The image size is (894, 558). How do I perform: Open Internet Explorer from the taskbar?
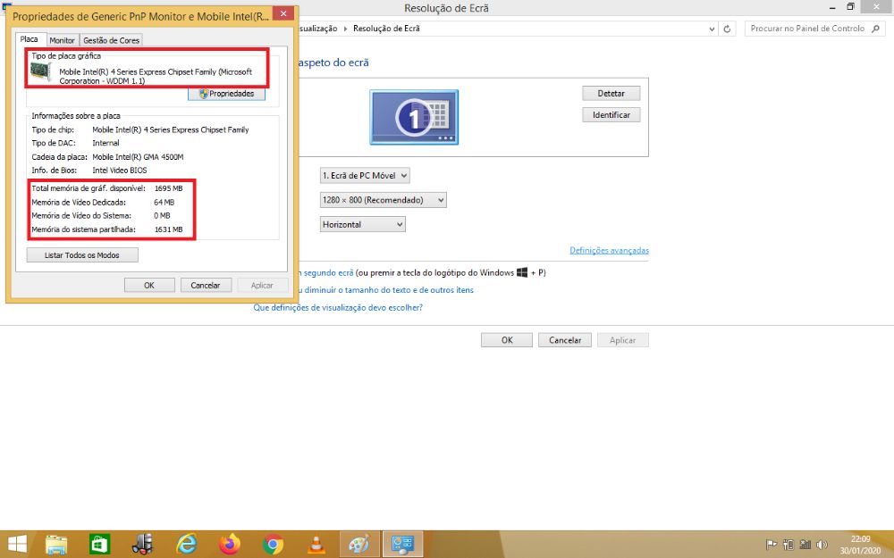(187, 545)
